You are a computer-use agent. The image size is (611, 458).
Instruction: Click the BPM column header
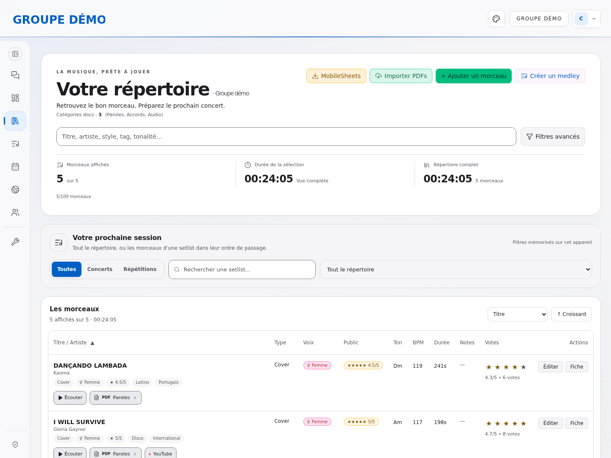(x=418, y=343)
